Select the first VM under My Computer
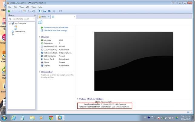 pyautogui.click(x=15, y=26)
